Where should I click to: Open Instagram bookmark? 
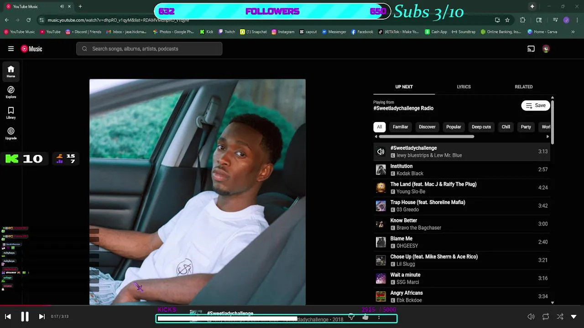click(x=283, y=32)
